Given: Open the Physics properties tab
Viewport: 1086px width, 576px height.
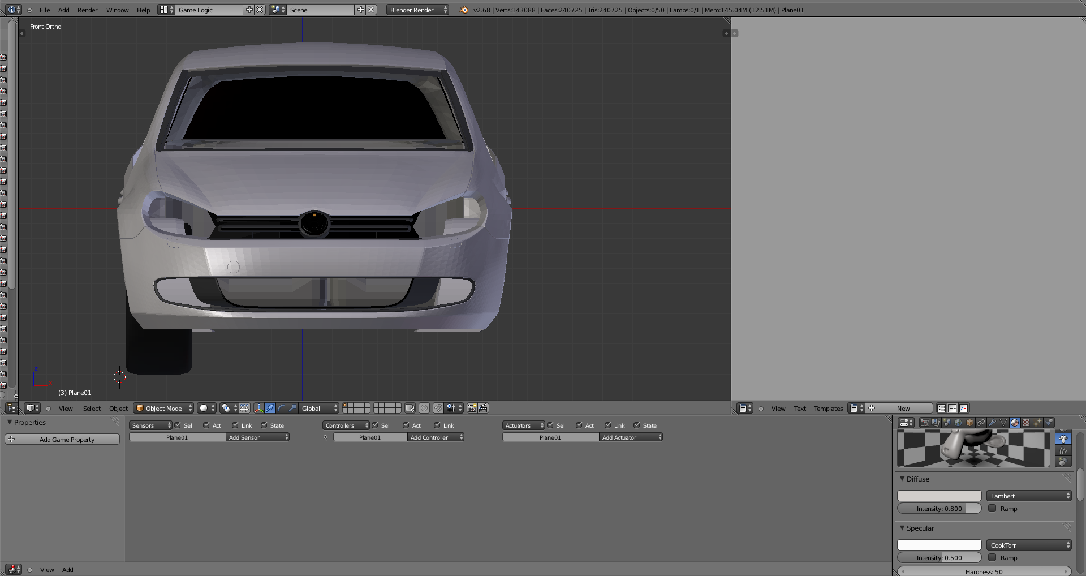Looking at the screenshot, I should pyautogui.click(x=1049, y=423).
